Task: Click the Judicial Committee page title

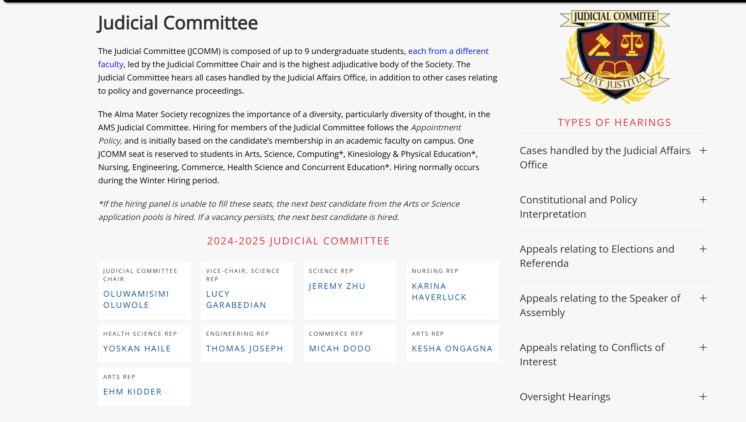Action: [x=178, y=23]
